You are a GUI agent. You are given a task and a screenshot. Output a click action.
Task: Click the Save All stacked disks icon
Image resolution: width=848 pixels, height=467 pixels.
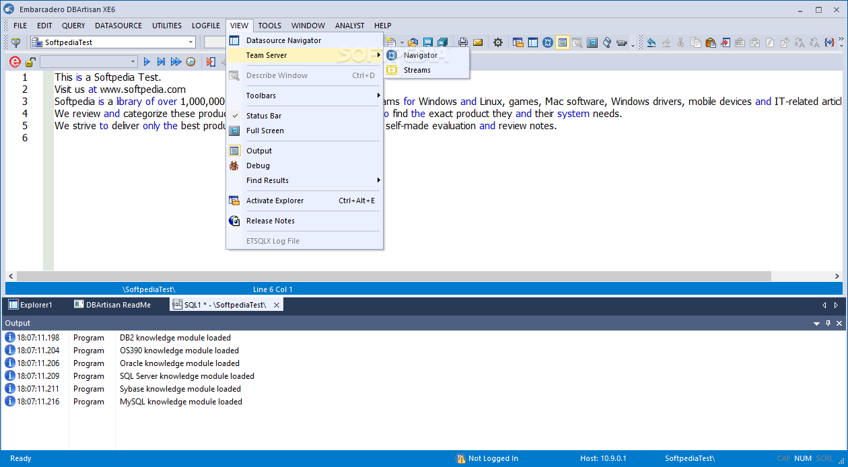(x=443, y=42)
